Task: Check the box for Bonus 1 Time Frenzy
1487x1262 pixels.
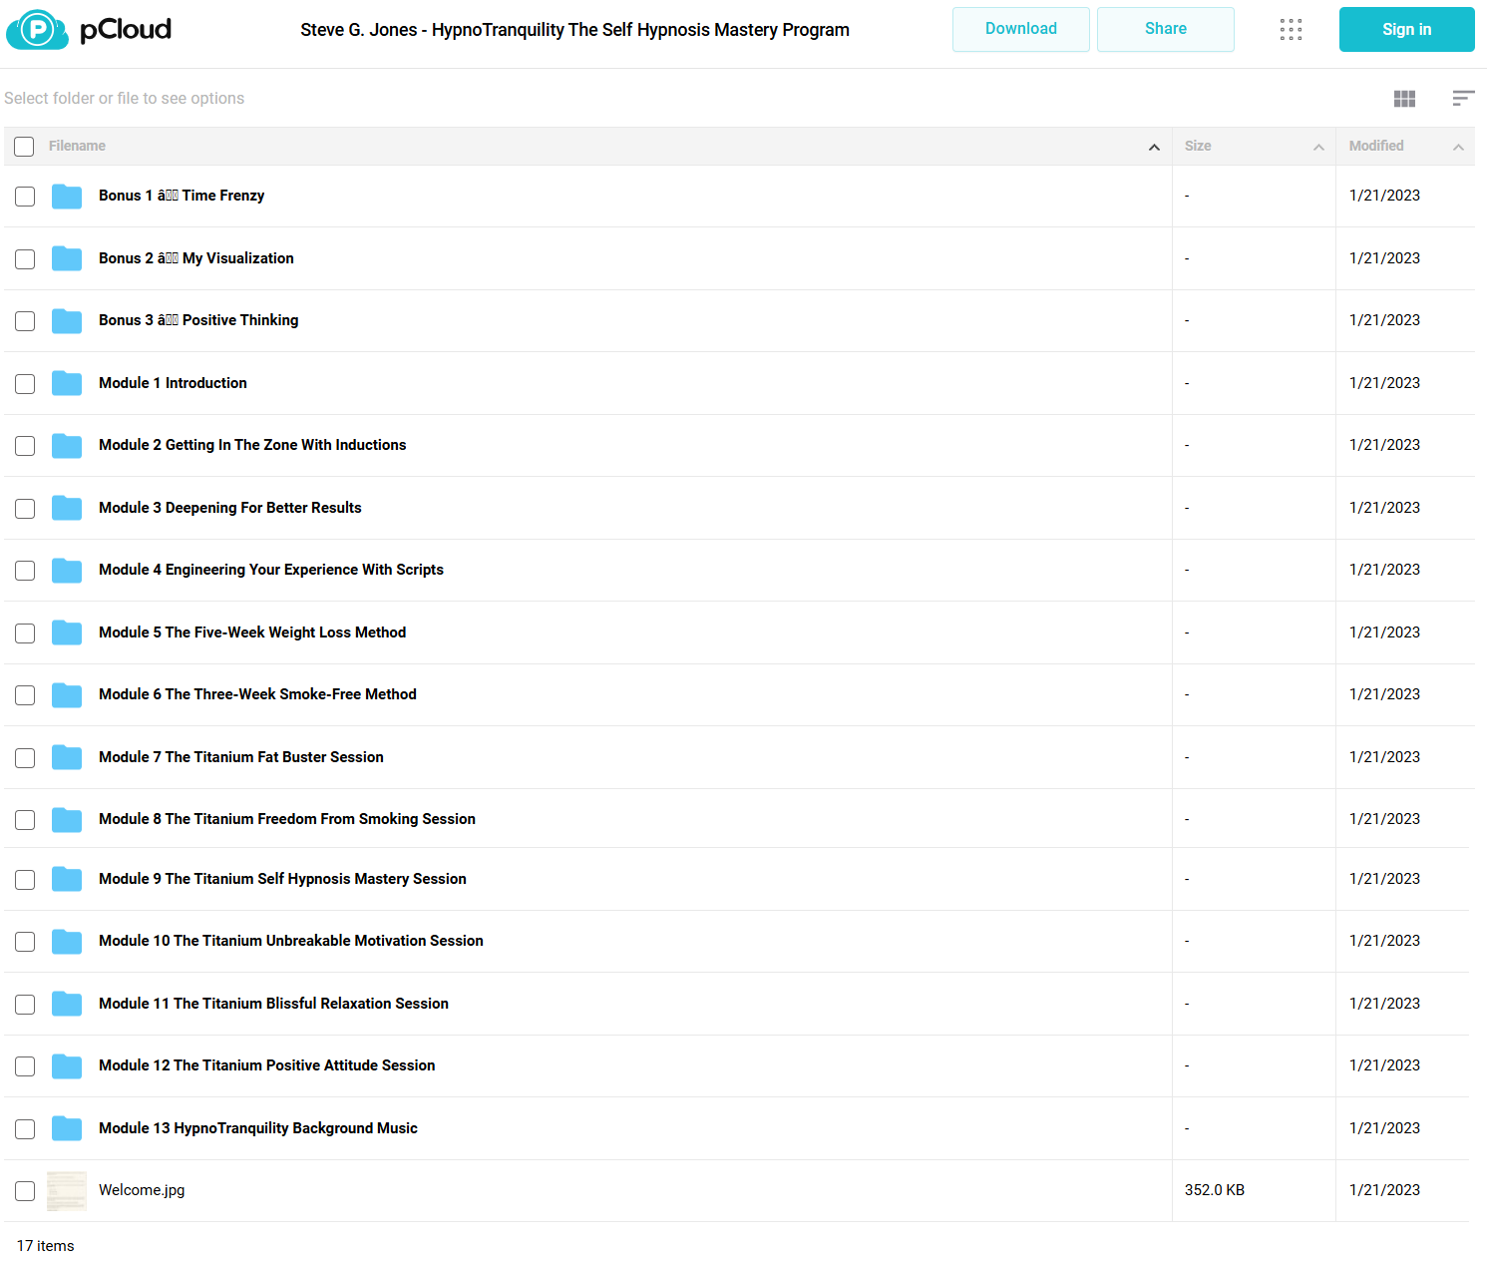Action: coord(25,197)
